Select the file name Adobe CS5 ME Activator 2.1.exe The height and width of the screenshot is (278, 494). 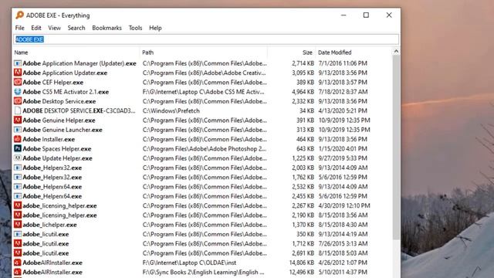[66, 92]
